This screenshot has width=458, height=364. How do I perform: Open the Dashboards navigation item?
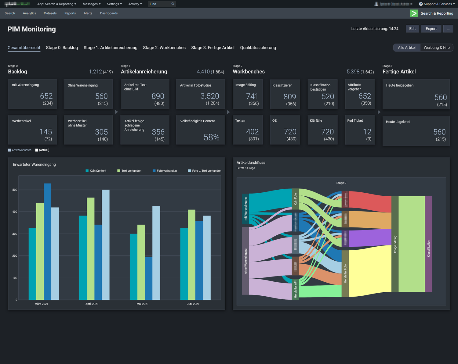point(109,13)
